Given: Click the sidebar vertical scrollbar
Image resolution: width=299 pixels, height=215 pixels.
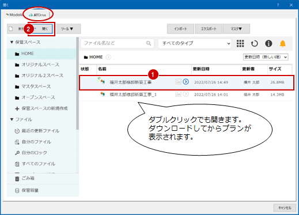Looking at the screenshot, I should click(x=77, y=84).
